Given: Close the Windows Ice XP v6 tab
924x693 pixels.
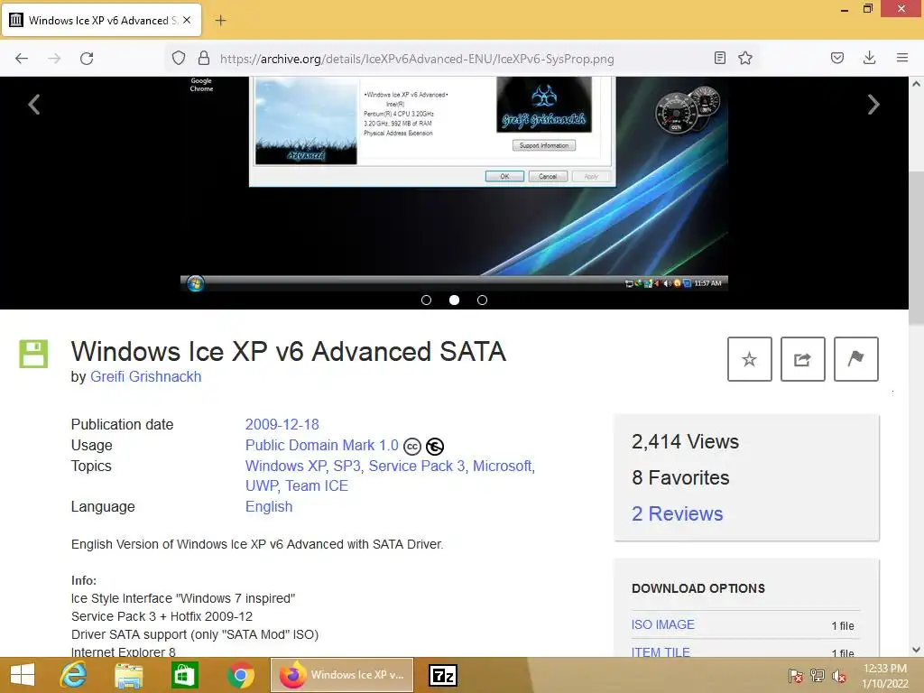Looking at the screenshot, I should coord(187,20).
